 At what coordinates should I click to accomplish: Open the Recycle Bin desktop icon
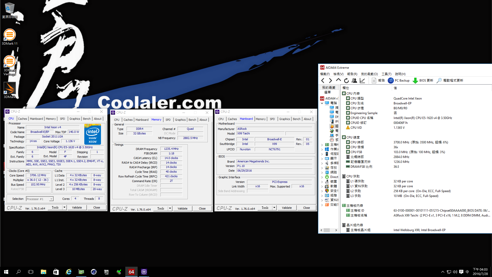[x=9, y=10]
